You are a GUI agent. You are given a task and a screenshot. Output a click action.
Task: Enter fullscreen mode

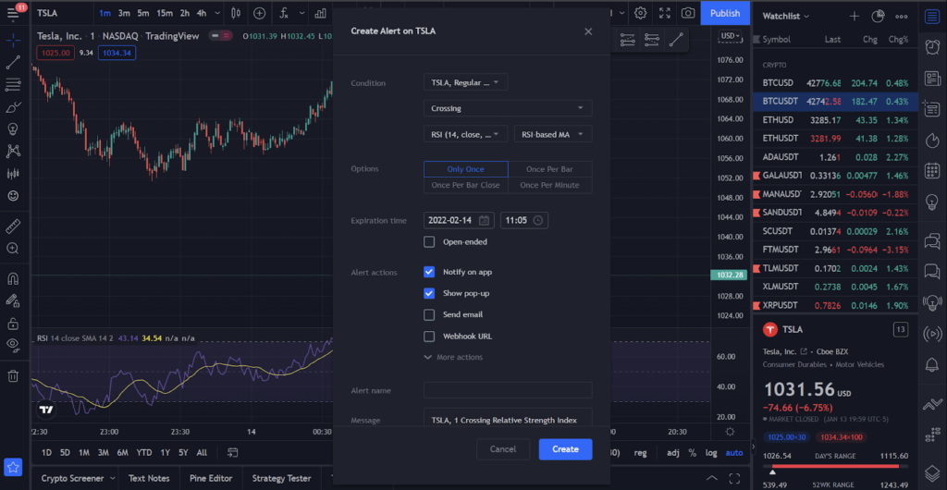tap(664, 13)
